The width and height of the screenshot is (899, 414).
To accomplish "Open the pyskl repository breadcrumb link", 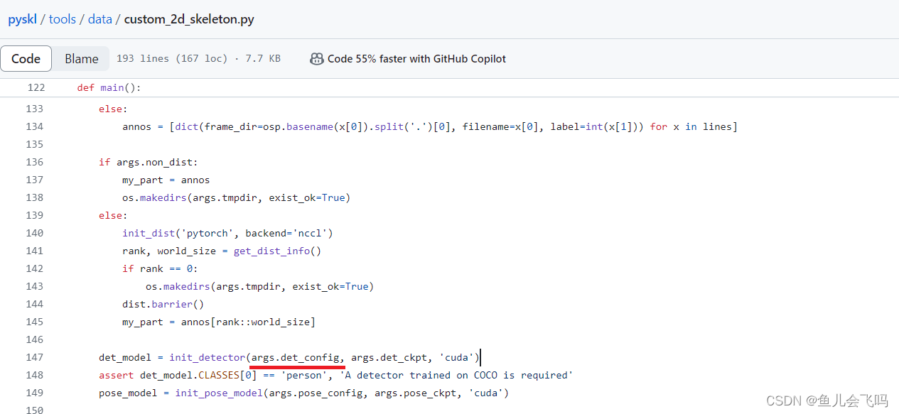I will (x=21, y=19).
